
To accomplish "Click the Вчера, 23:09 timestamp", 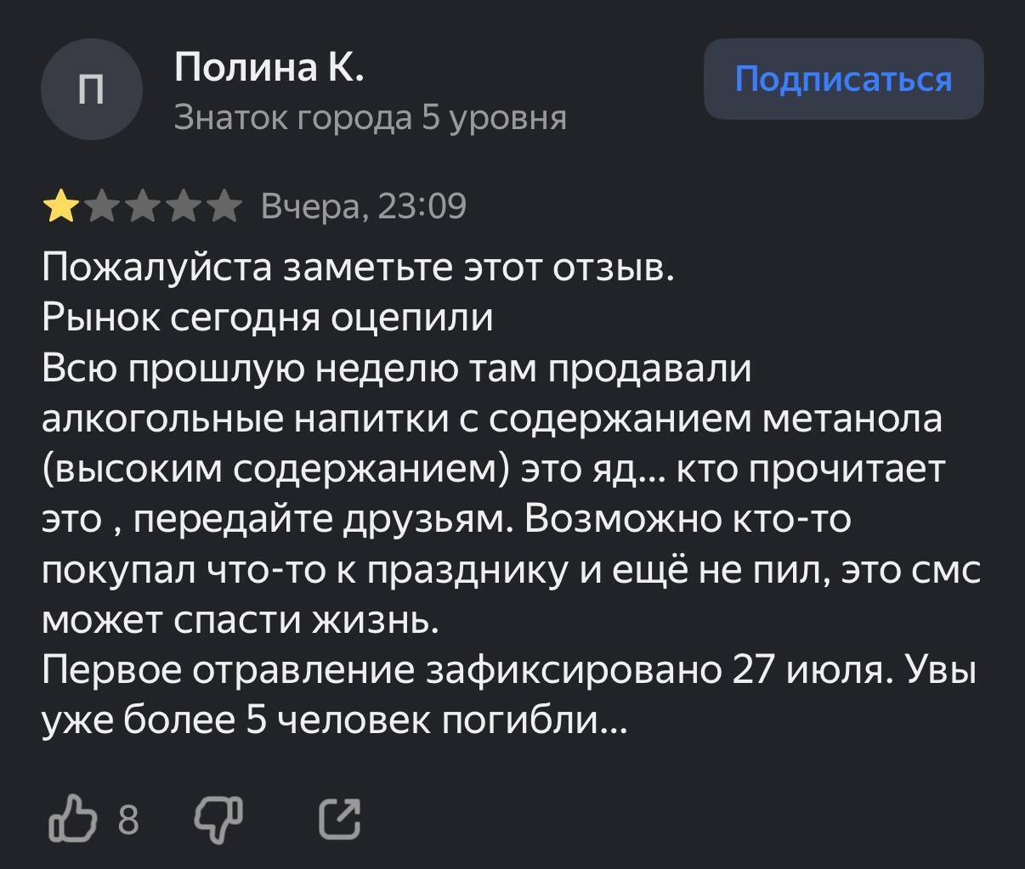I will click(x=364, y=206).
